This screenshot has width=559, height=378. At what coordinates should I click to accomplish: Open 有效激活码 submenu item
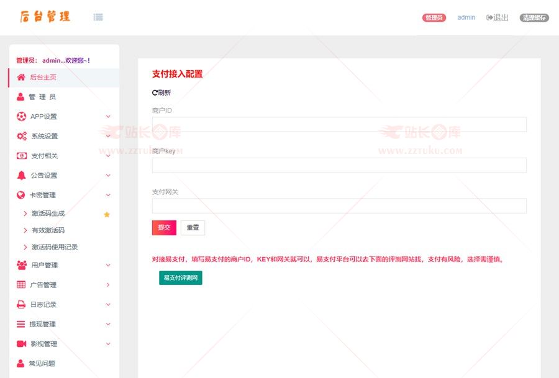pos(48,230)
